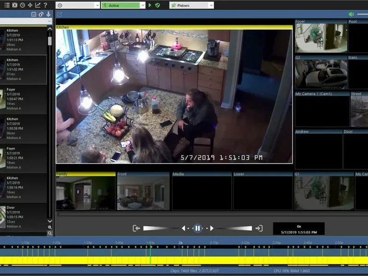Open the schedule dropdown with clock
The image size is (368, 276).
pyautogui.click(x=78, y=5)
